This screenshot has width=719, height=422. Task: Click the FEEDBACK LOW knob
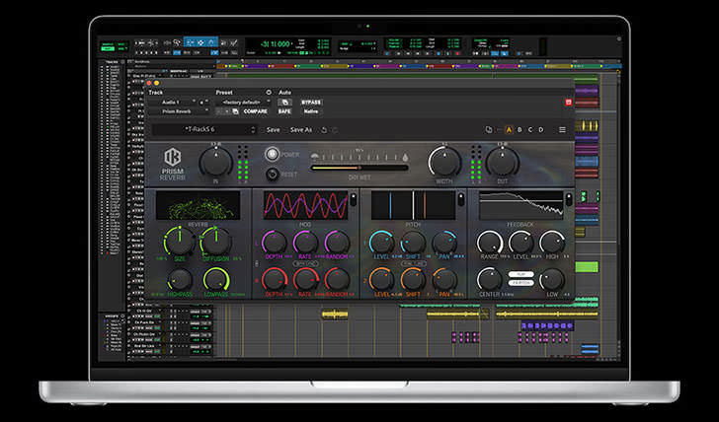(x=552, y=279)
